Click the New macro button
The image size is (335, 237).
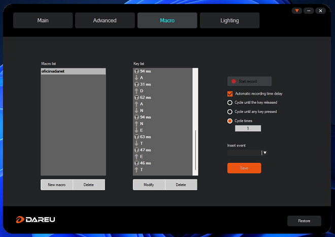[x=57, y=185]
